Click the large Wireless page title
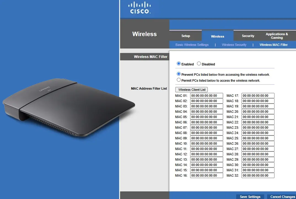 (144, 34)
